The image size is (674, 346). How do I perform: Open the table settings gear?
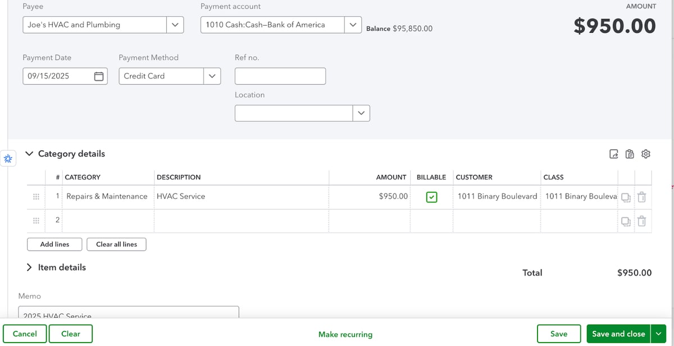(x=646, y=154)
